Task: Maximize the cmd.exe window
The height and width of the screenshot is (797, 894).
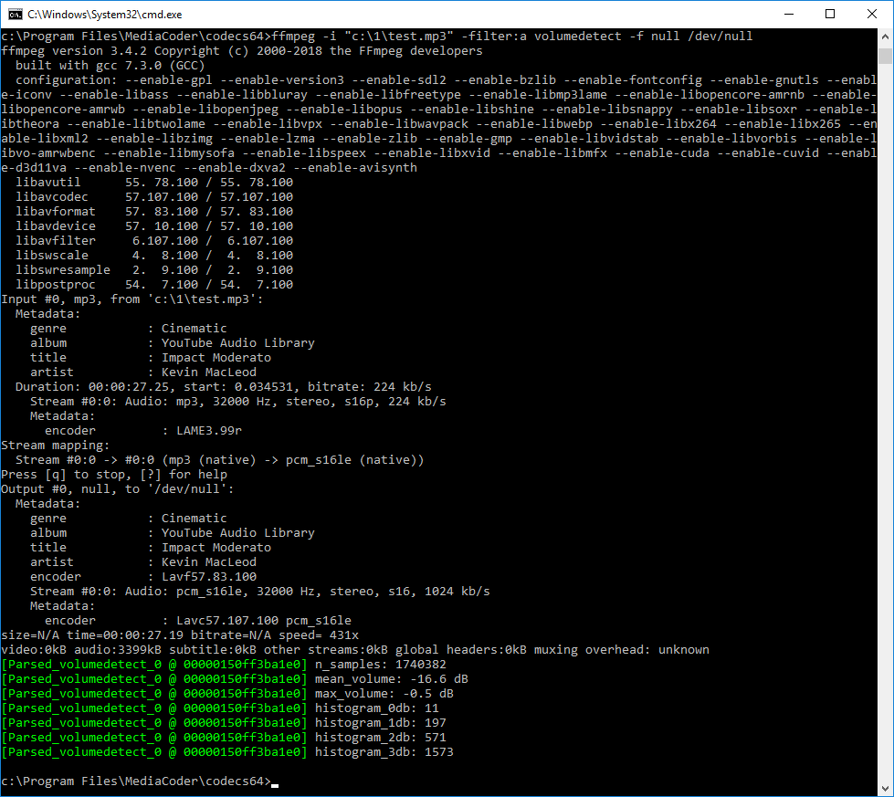Action: [830, 15]
